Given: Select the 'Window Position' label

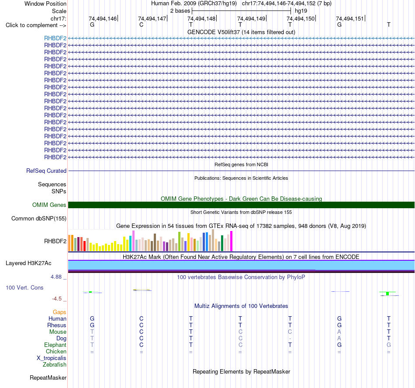Looking at the screenshot, I should click(x=45, y=3).
